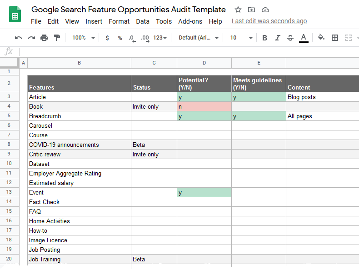Viewport: 359px width, 275px height.
Task: Redo the last action
Action: (x=31, y=38)
